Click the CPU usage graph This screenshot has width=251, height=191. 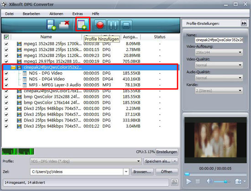pyautogui.click(x=18, y=151)
